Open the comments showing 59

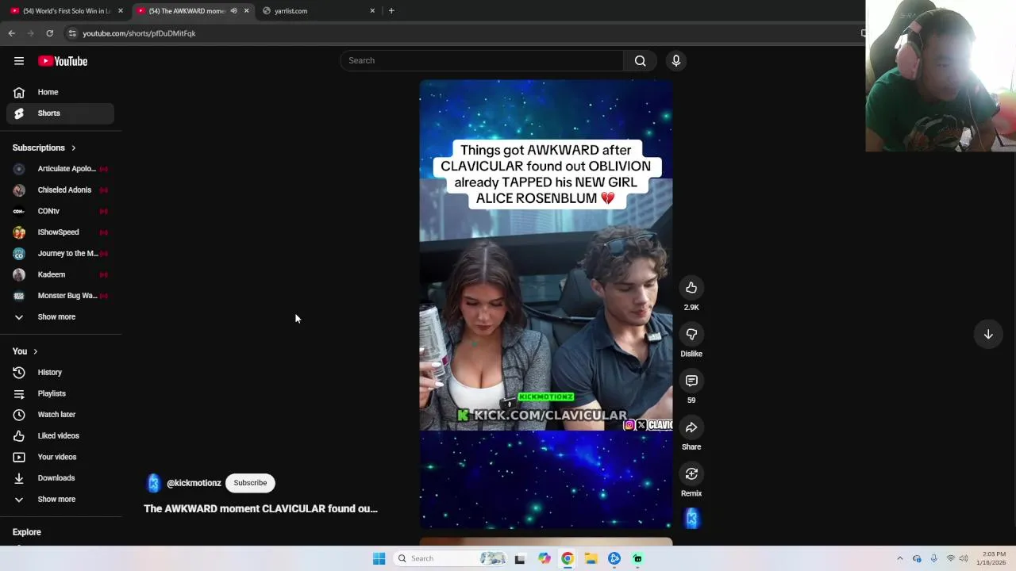(691, 381)
